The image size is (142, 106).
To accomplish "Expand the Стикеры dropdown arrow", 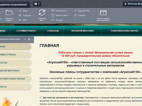I will 87,16.
